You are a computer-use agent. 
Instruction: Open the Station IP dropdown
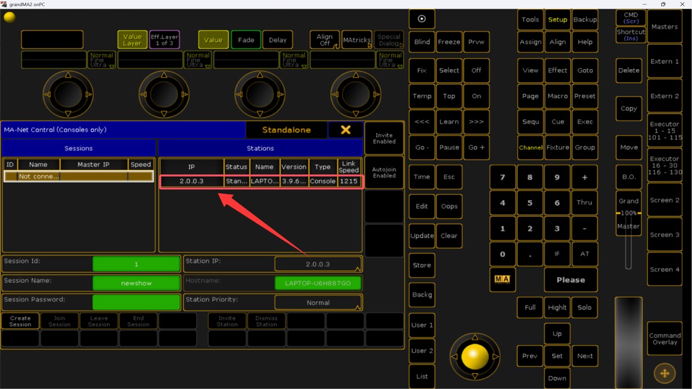318,264
